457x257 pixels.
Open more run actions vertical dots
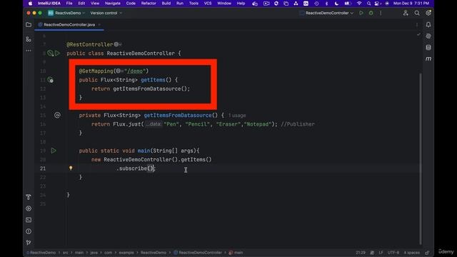[x=381, y=13]
